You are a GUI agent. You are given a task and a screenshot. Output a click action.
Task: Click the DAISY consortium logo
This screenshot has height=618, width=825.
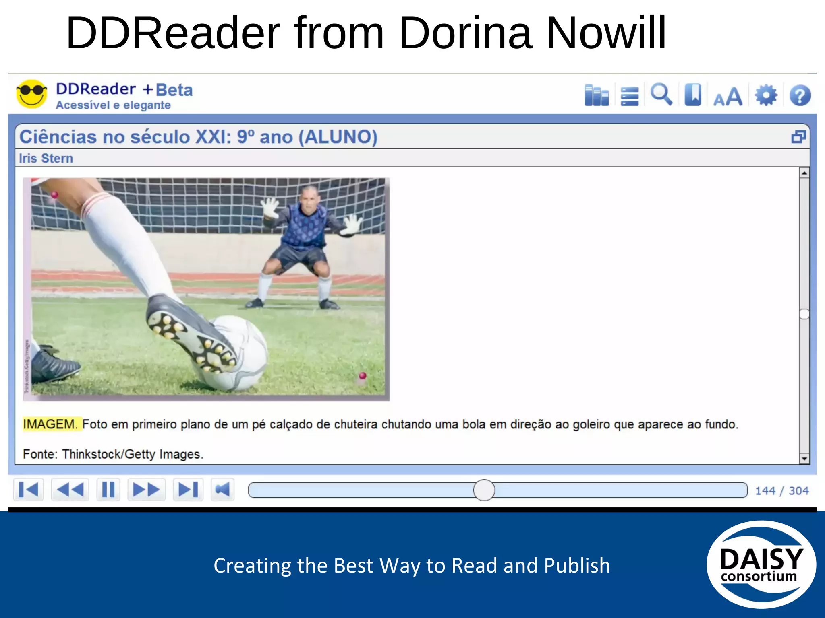tap(761, 564)
